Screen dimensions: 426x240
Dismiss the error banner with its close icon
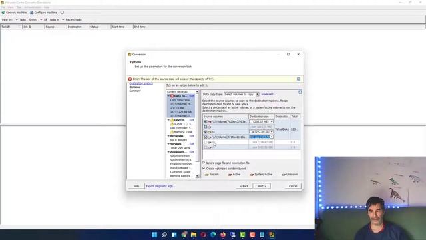click(298, 79)
